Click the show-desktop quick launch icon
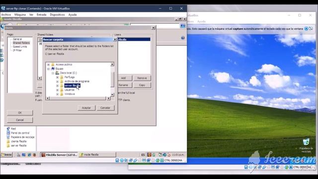Image resolution: width=318 pixels, height=179 pixels. (x=24, y=155)
